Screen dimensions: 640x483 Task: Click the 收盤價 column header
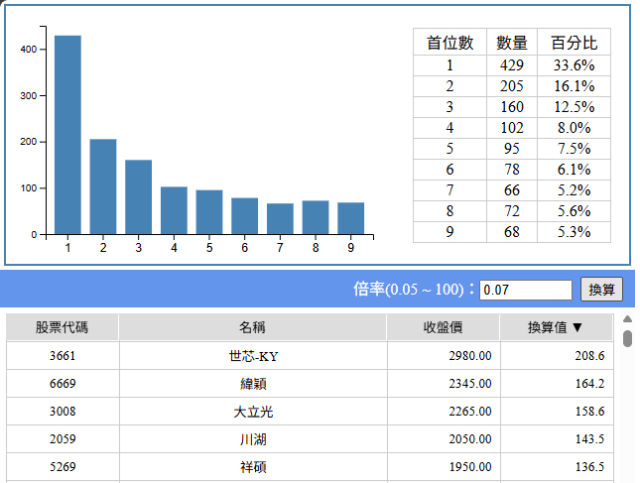443,328
